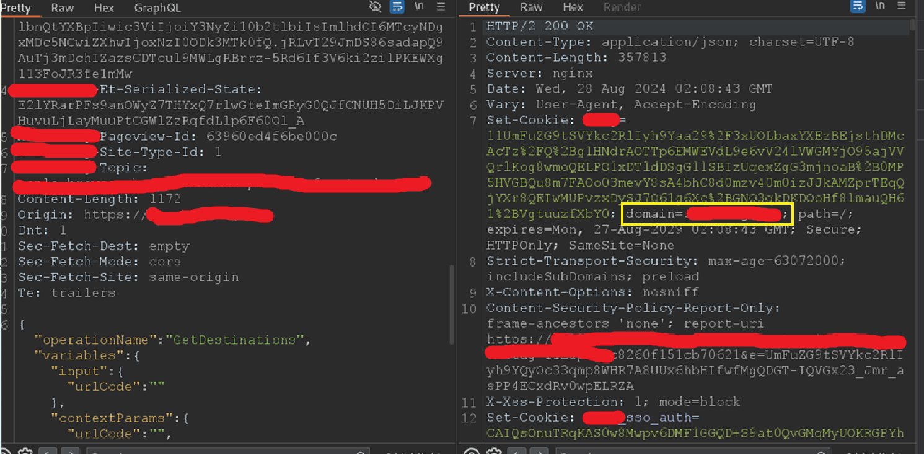Open the response Render tab
The height and width of the screenshot is (454, 924).
click(x=622, y=7)
